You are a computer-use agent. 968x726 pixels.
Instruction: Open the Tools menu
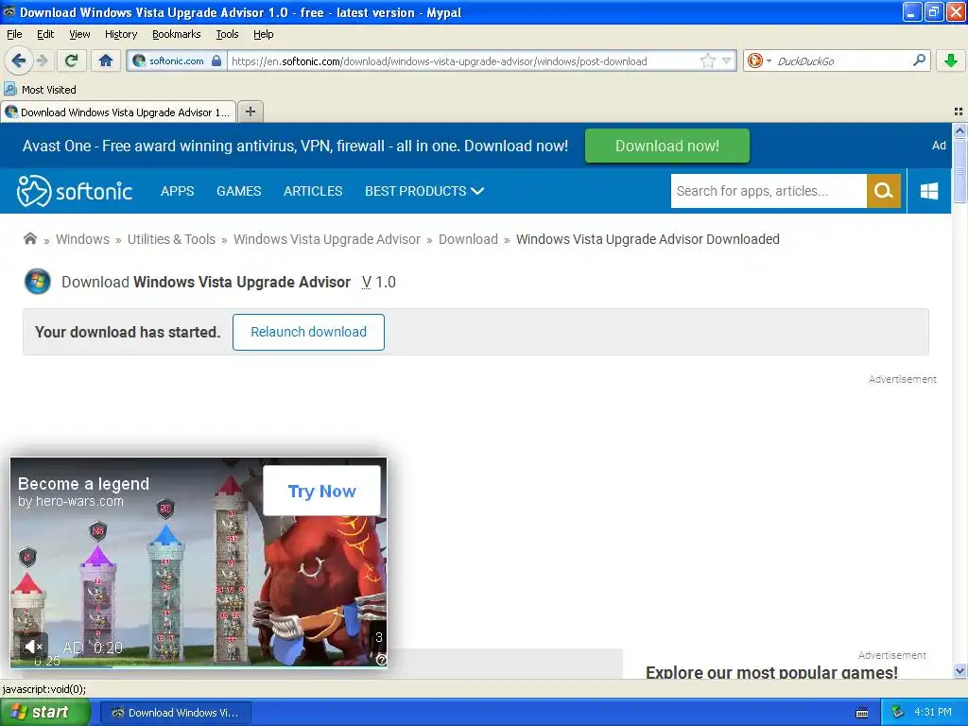click(x=227, y=34)
